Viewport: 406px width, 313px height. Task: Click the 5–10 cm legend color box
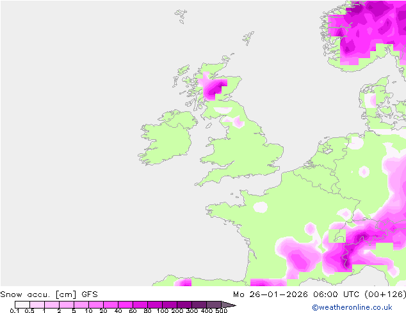pos(81,305)
